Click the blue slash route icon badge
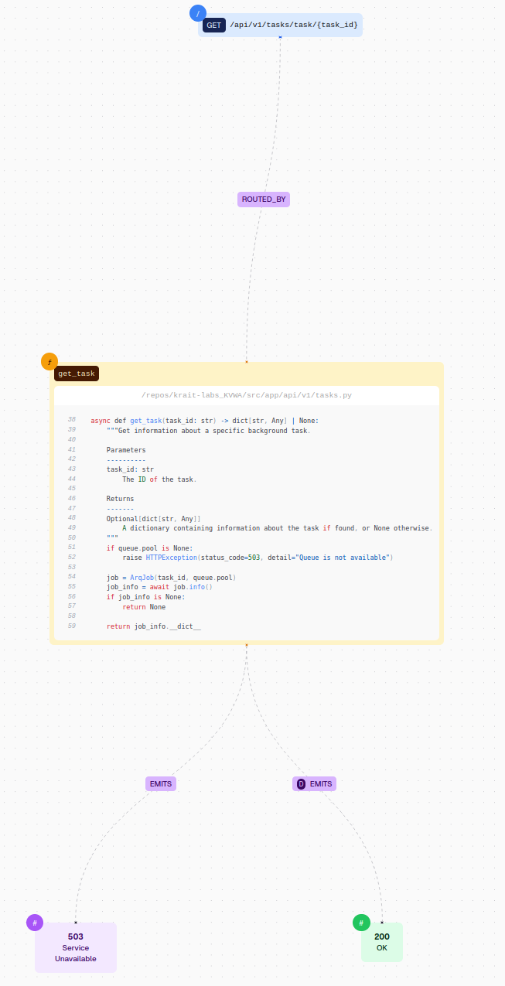The image size is (505, 986). (x=198, y=13)
